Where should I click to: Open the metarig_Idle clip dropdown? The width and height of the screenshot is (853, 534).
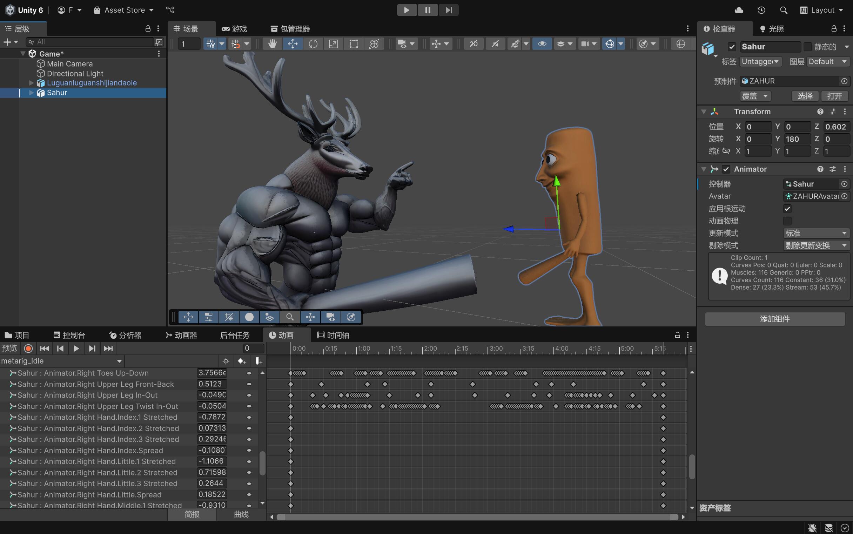[x=62, y=361]
